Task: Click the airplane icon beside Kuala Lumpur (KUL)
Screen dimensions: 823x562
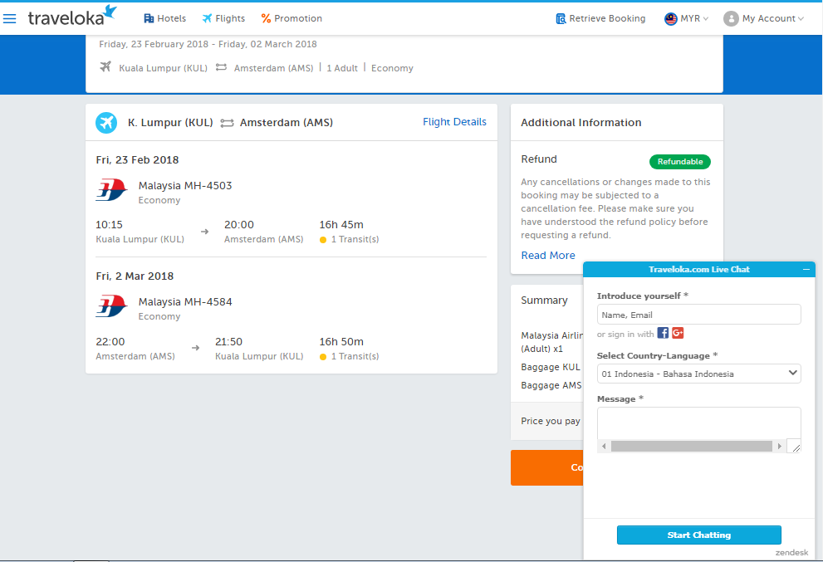Action: [x=105, y=67]
